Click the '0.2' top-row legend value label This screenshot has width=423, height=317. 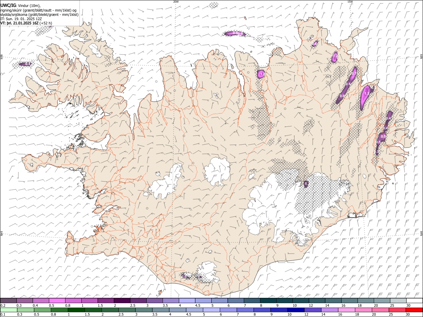(x=3, y=305)
